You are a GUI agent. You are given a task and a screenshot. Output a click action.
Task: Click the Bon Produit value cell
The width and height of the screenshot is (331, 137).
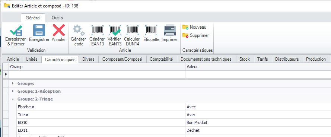(258, 122)
